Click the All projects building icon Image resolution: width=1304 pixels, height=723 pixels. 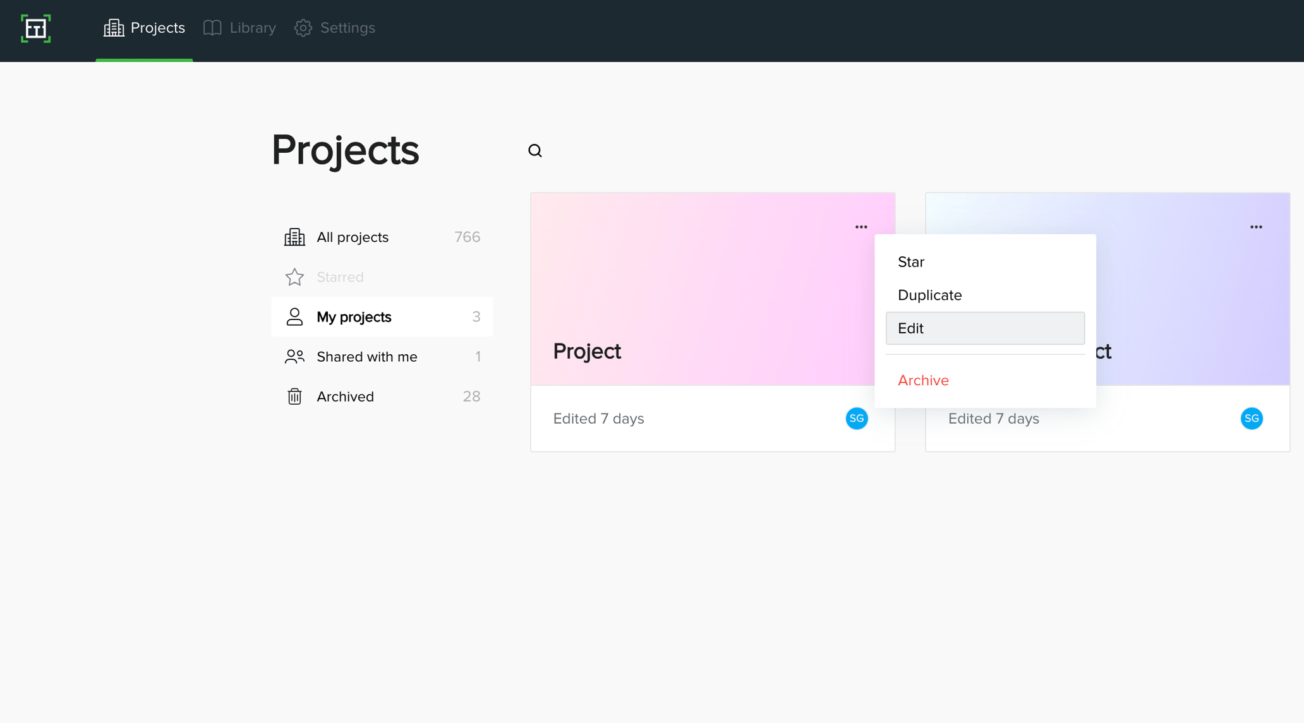[x=294, y=237]
